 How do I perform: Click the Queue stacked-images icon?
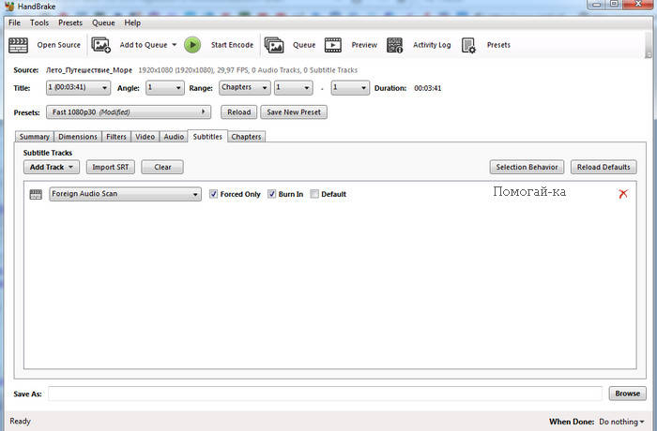pyautogui.click(x=274, y=45)
